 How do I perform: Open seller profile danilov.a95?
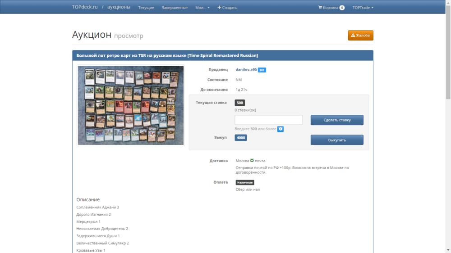246,69
